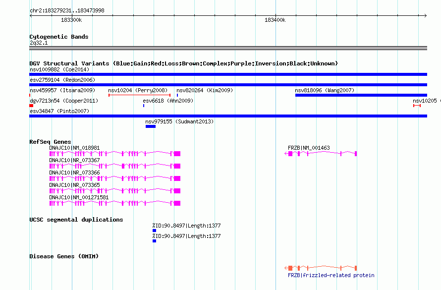Open the DNAJC10|NM_001271581 transcript glyph

(115, 203)
